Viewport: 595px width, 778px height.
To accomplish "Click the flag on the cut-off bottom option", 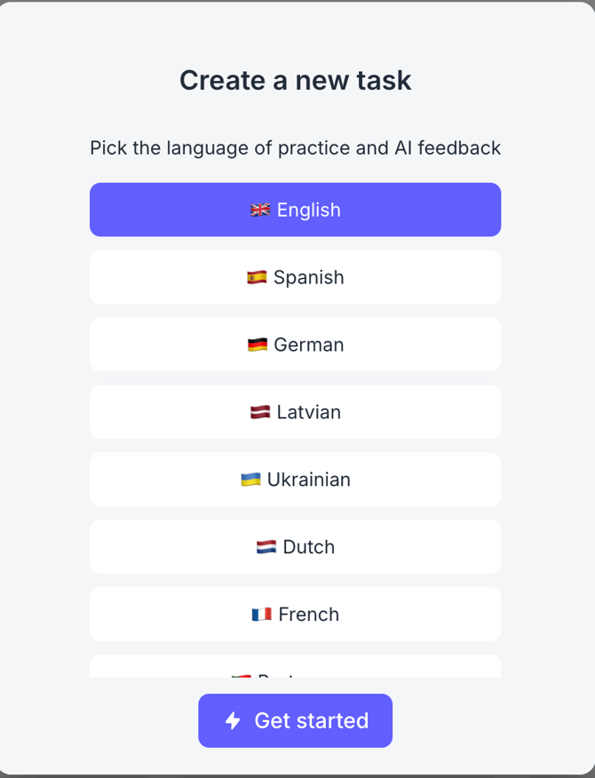I will click(241, 675).
